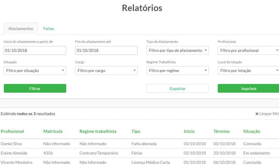Click the end date field 31/10/2018

click(x=106, y=51)
